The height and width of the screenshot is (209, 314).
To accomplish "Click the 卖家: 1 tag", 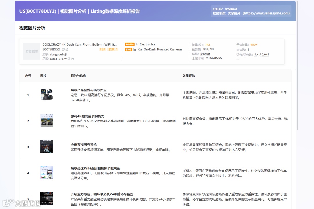I will 113,49.
